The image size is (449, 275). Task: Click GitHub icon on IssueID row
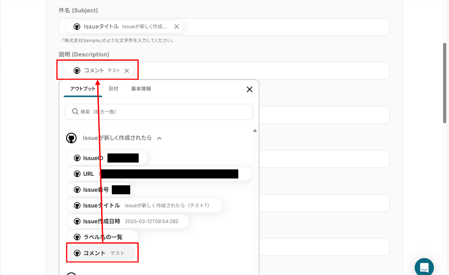(x=77, y=158)
